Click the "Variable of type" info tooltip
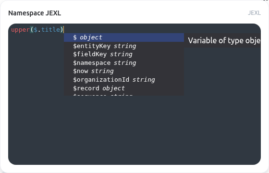The width and height of the screenshot is (269, 173). [222, 40]
